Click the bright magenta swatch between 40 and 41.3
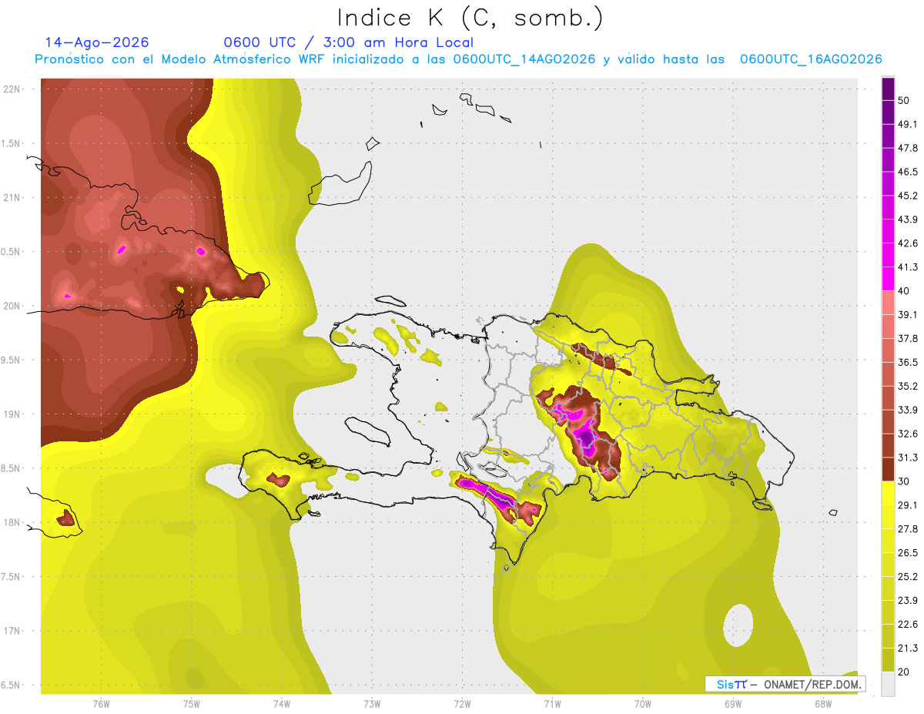The image size is (924, 714). pyautogui.click(x=889, y=279)
